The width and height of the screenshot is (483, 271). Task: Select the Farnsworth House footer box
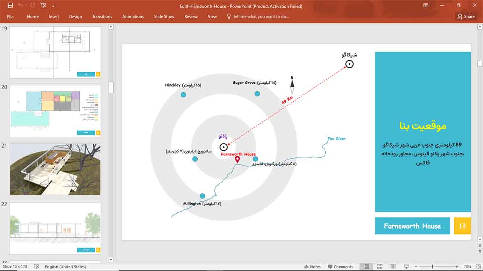pos(412,226)
